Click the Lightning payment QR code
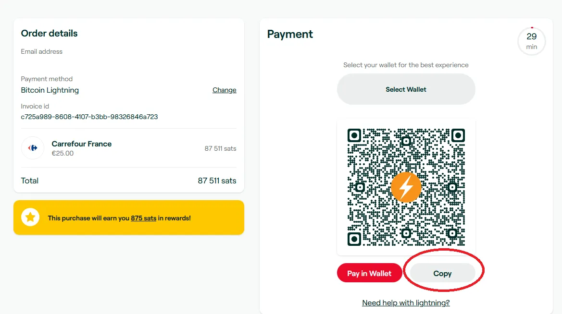The height and width of the screenshot is (314, 562). [406, 187]
